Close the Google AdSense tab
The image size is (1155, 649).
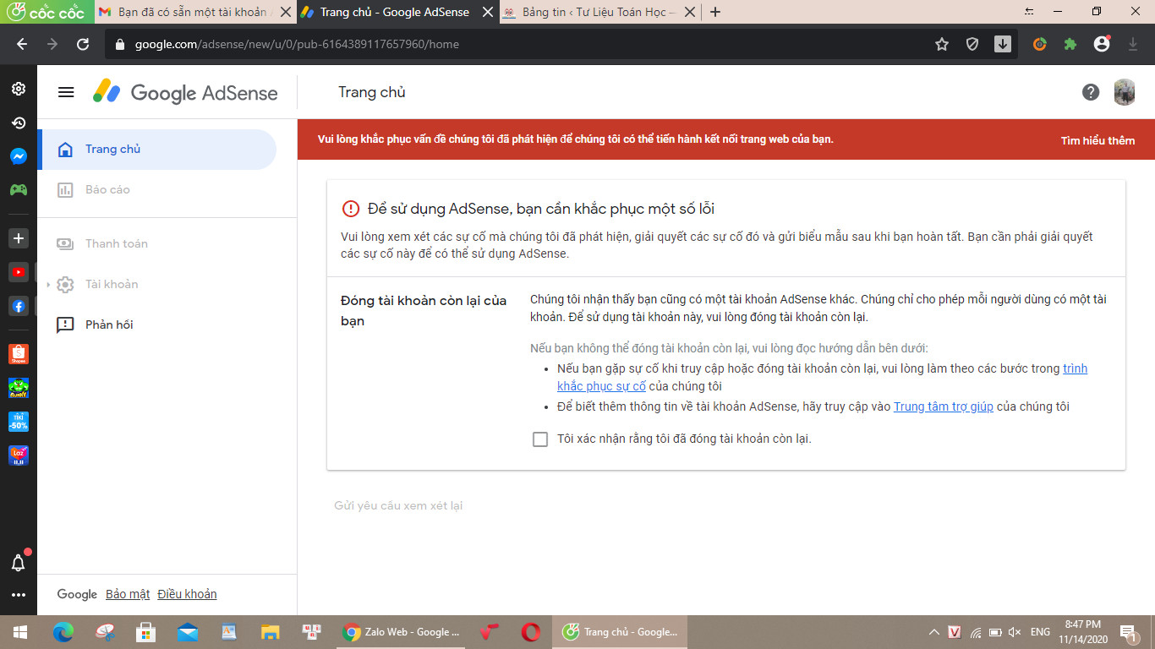coord(486,13)
